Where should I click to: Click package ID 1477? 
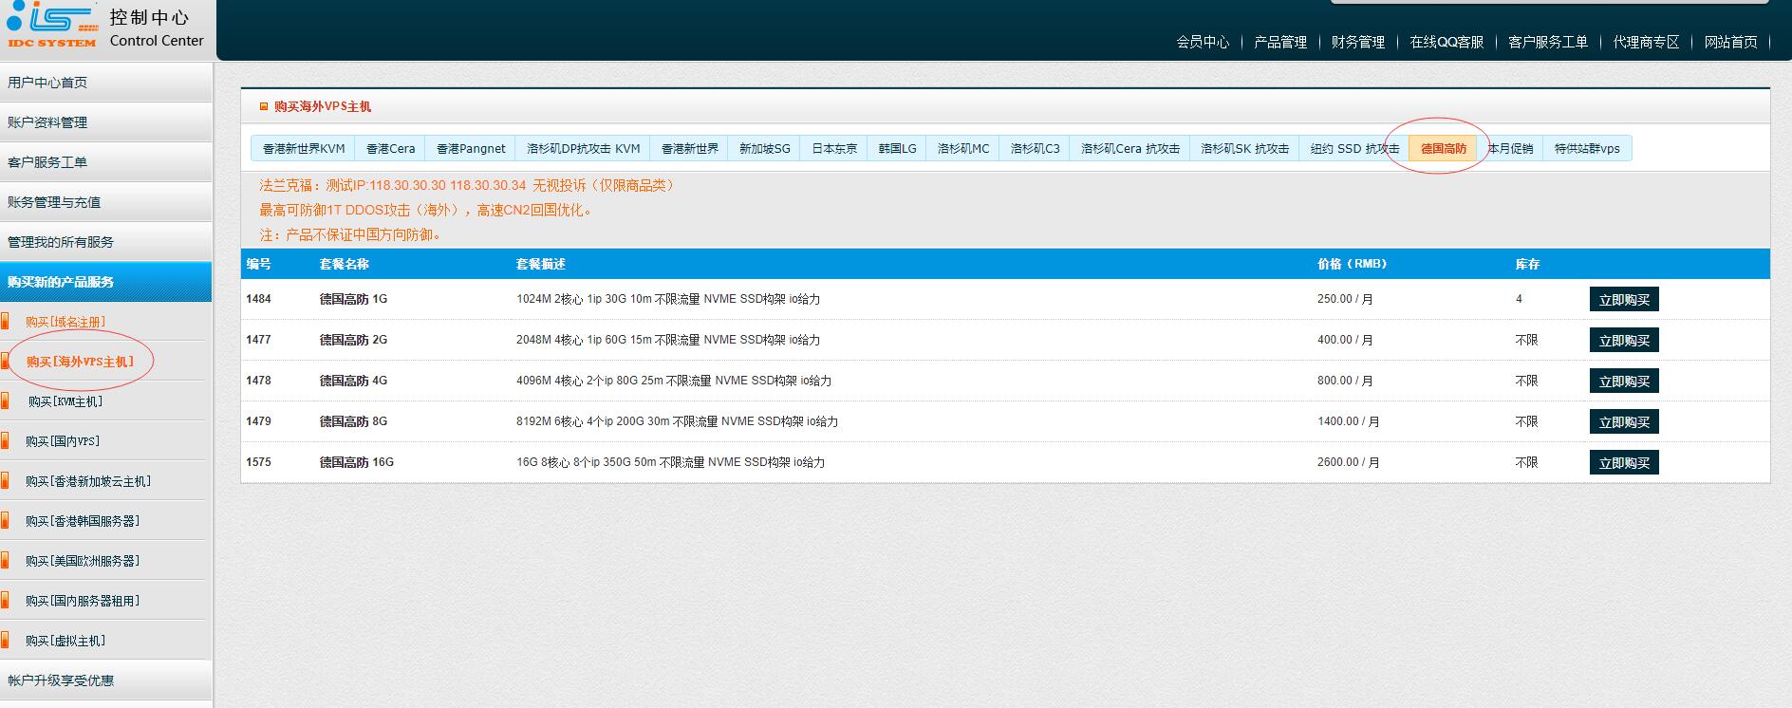pos(258,340)
